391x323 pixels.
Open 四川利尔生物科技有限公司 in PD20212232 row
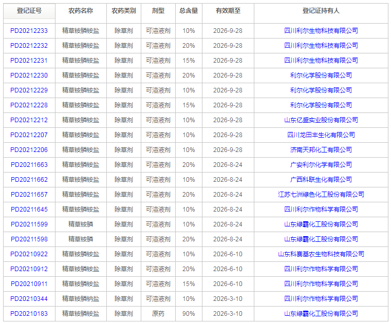point(321,46)
